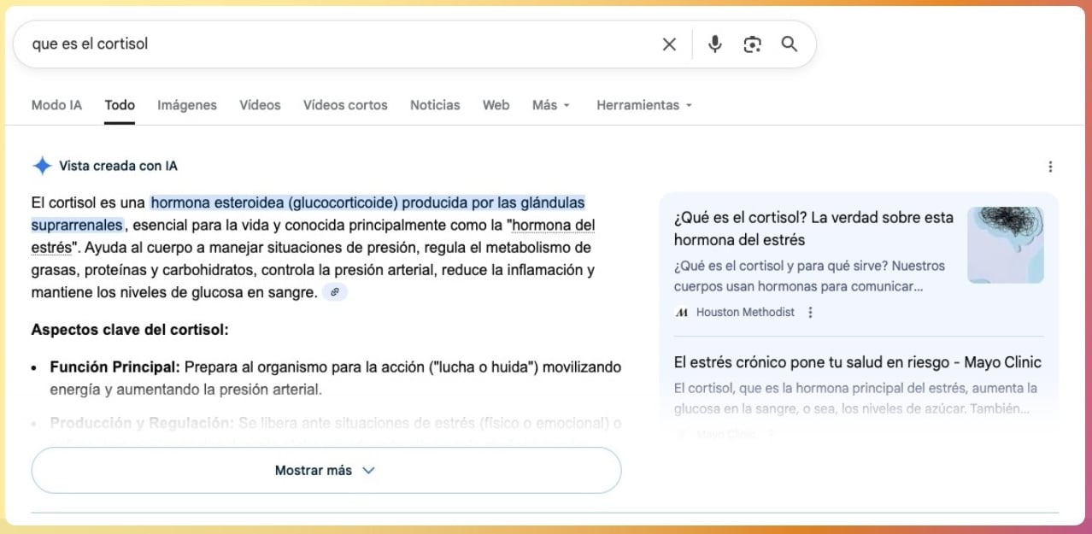Click the Houston Methodist article thumbnail image
The height and width of the screenshot is (534, 1092).
coord(1005,244)
